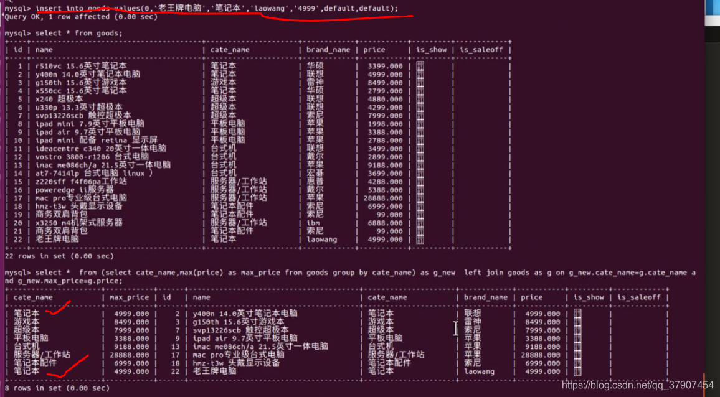Screen dimensions: 720x397
Task: Select price value '1998.000'
Action: (386, 123)
